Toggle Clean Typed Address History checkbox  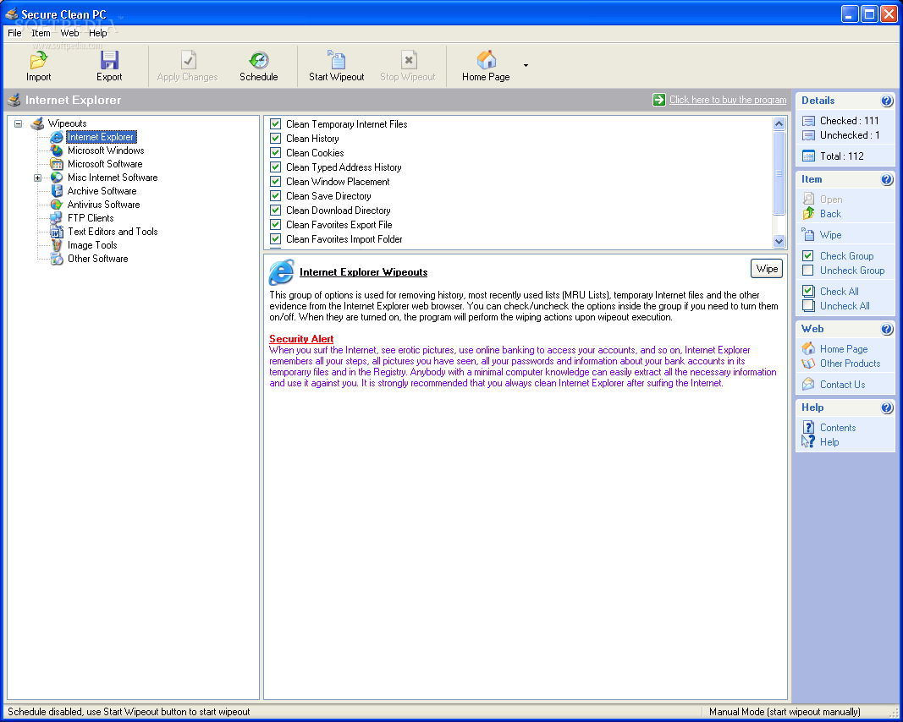click(275, 167)
